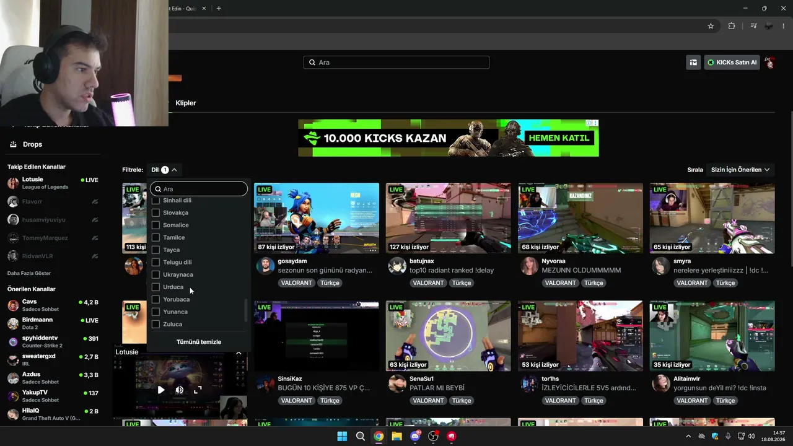This screenshot has width=793, height=446.
Task: Click the language filter Ara search box
Action: click(199, 189)
